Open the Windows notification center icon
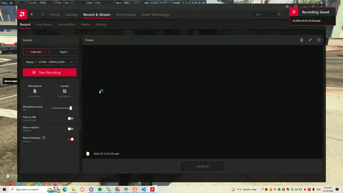Viewport: 343px width, 193px height. (337, 189)
